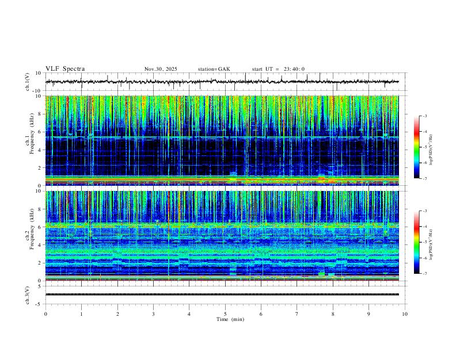Click the 'start UT = 23:40:0' text
The image size is (456, 352).
[x=278, y=69]
